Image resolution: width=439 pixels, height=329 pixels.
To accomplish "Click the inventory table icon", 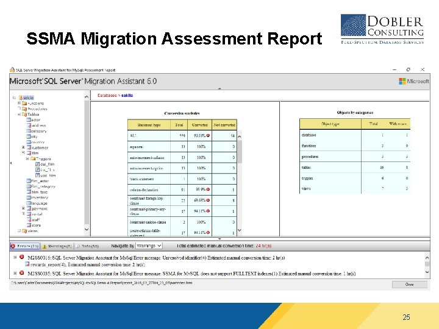I will coord(29,197).
